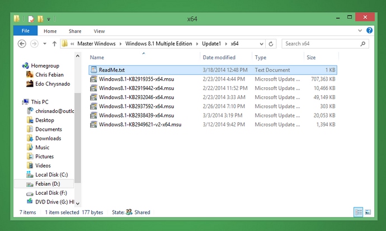
Task: Open Pictures in navigation pane
Action: pos(44,157)
